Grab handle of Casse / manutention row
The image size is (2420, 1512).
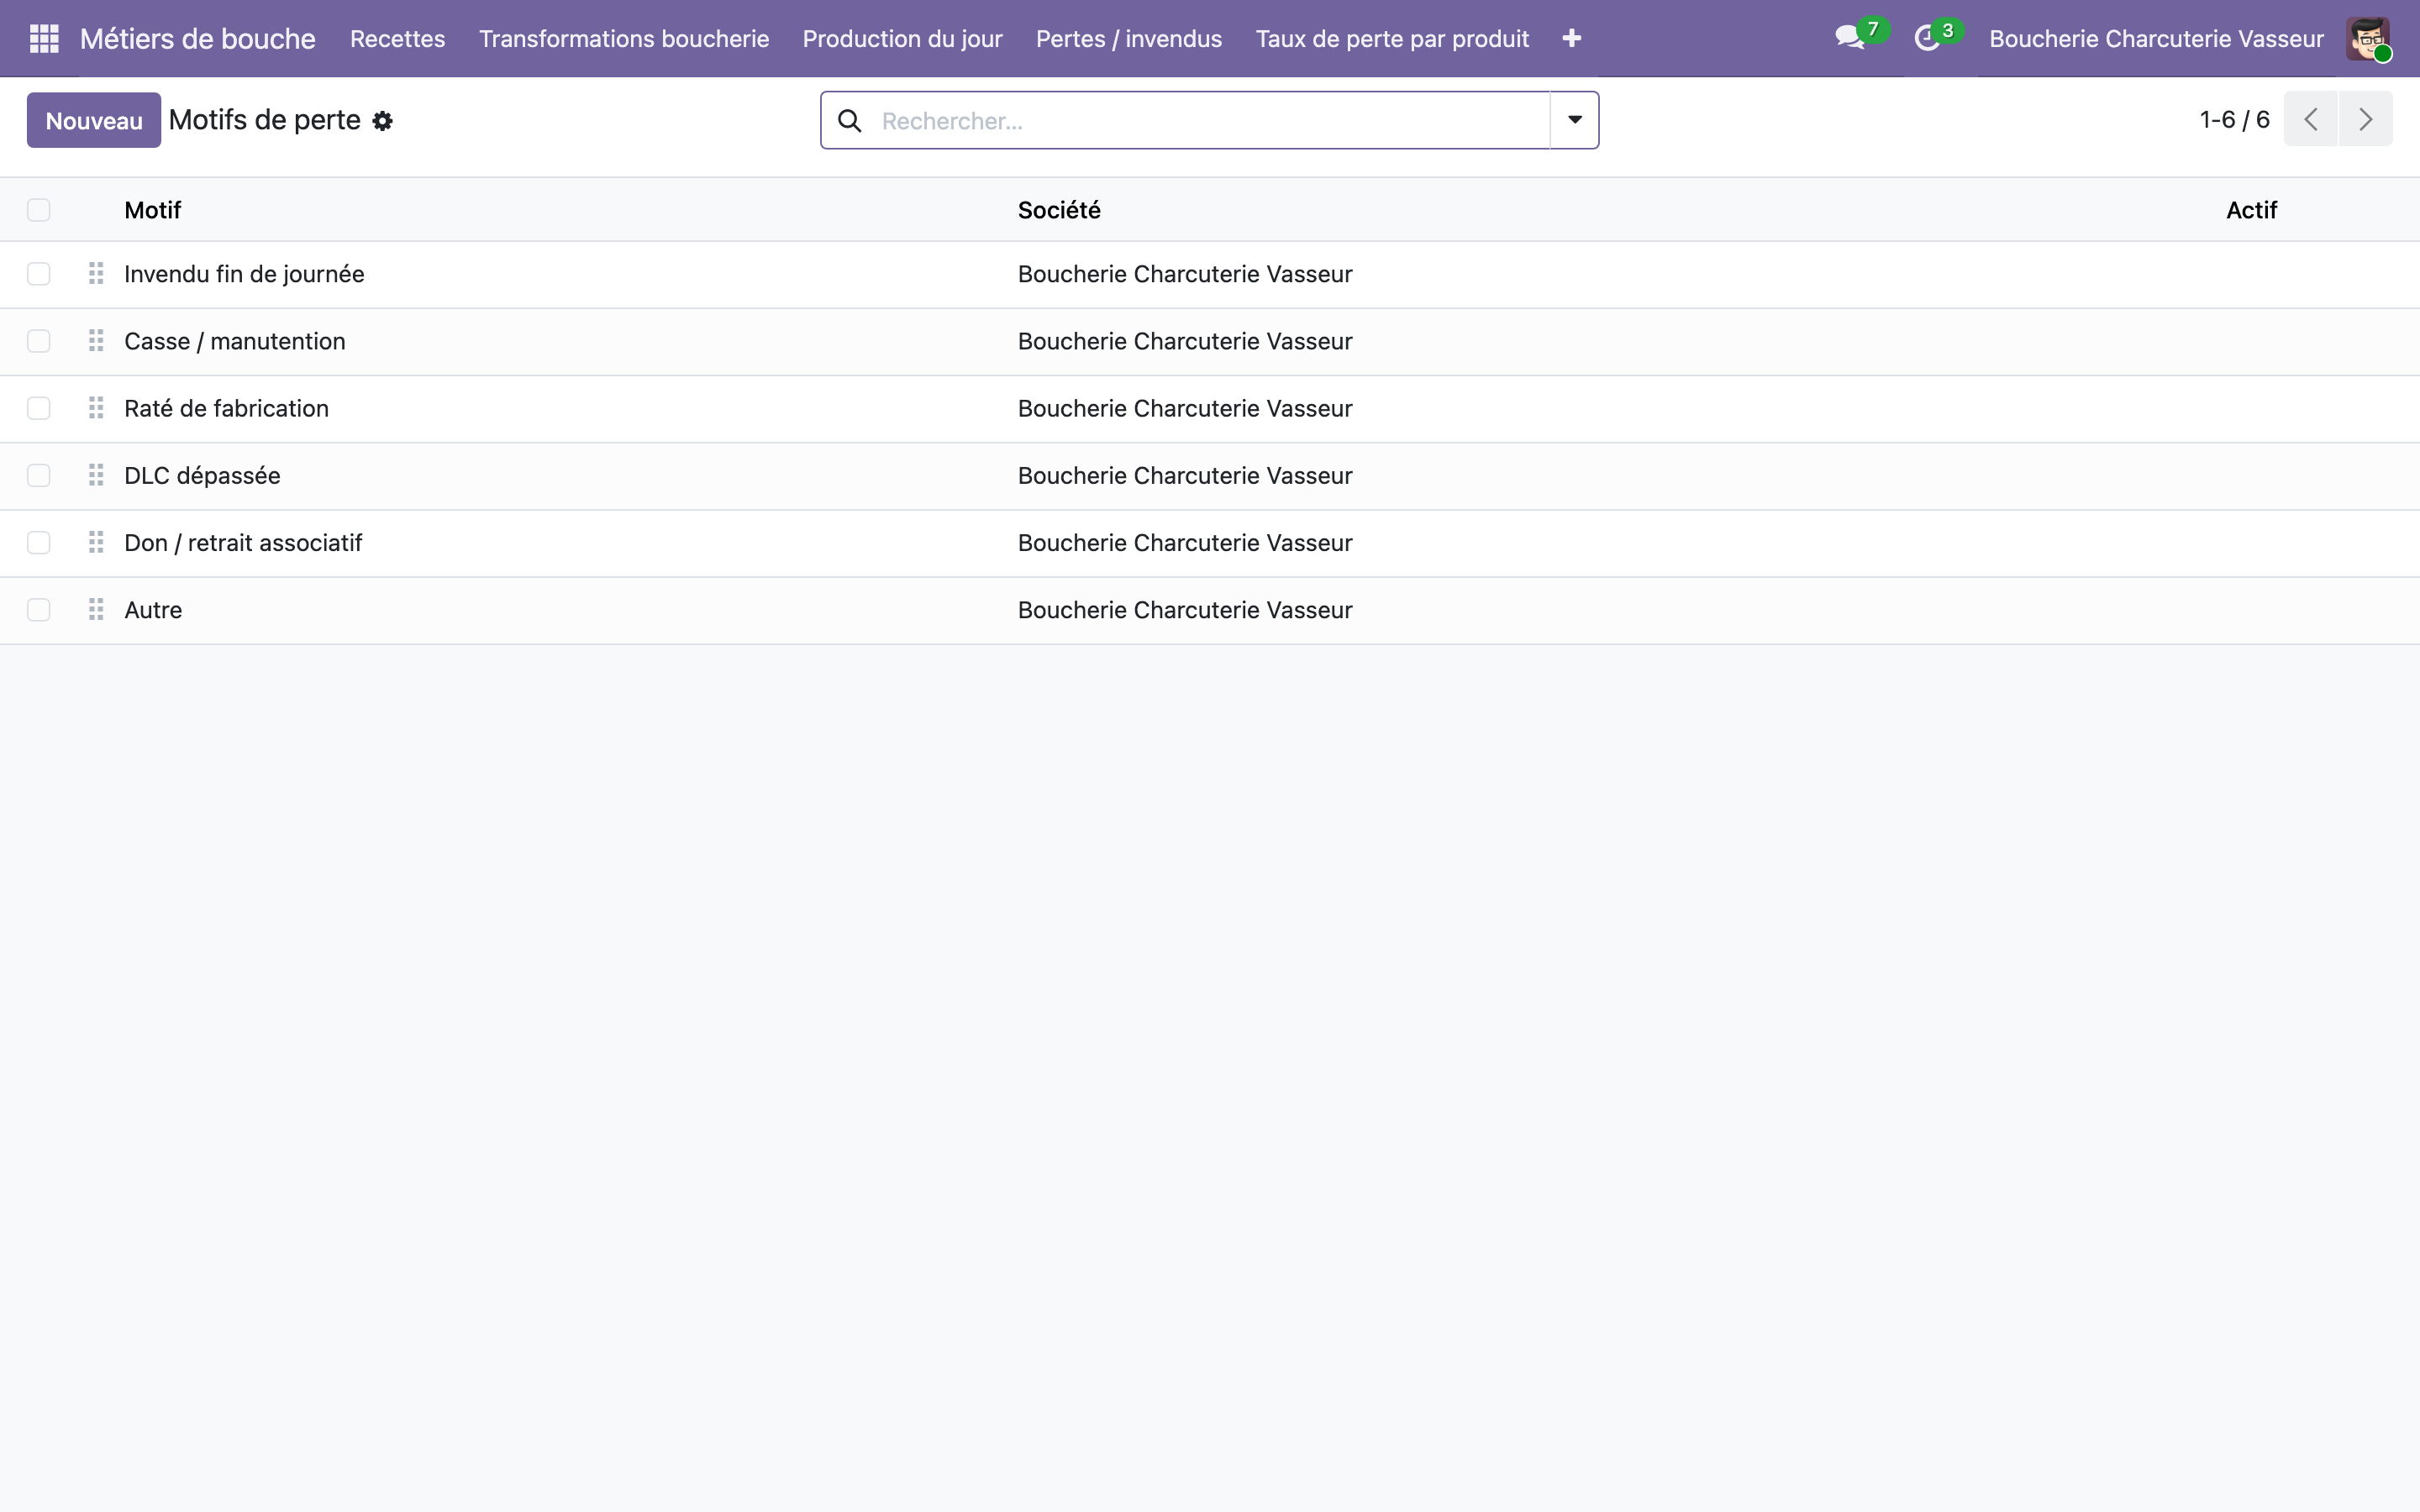(96, 340)
